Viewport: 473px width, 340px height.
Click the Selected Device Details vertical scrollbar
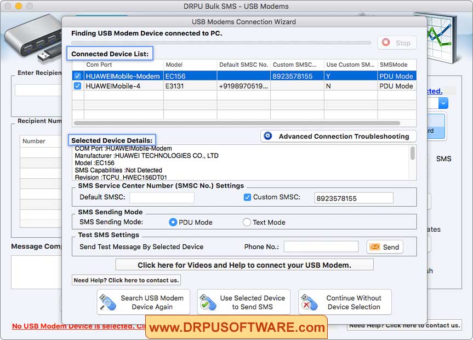click(x=412, y=153)
